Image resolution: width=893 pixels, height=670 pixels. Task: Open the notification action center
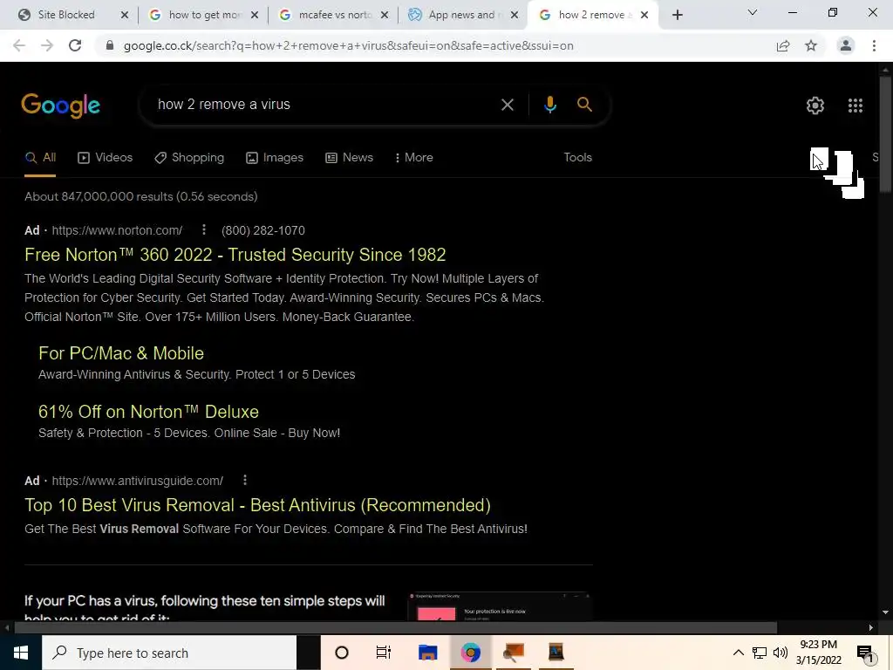(865, 653)
